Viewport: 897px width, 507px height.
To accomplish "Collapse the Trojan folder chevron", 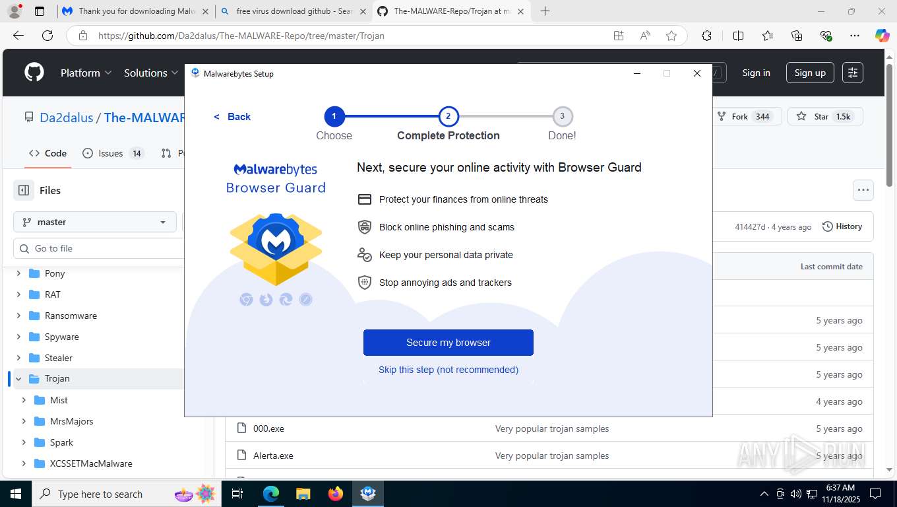I will tap(18, 379).
